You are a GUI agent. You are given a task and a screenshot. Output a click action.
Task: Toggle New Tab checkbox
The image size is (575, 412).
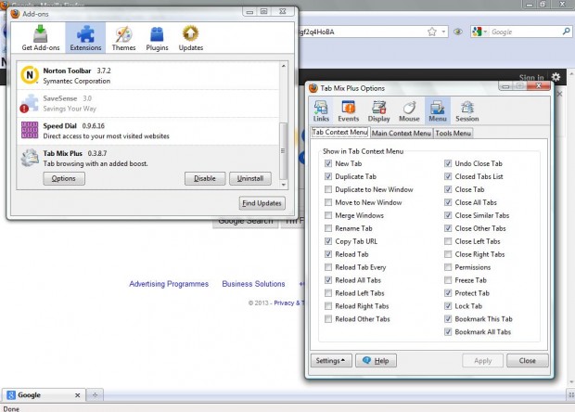[x=328, y=163]
